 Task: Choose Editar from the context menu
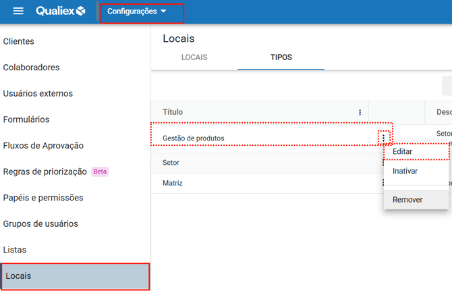pyautogui.click(x=403, y=152)
